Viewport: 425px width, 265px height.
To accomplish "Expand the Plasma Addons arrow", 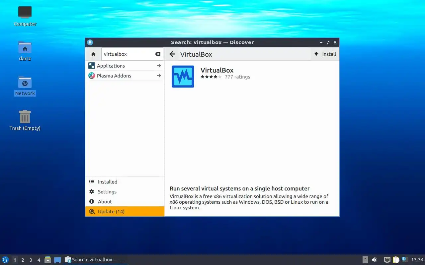I will pos(159,76).
